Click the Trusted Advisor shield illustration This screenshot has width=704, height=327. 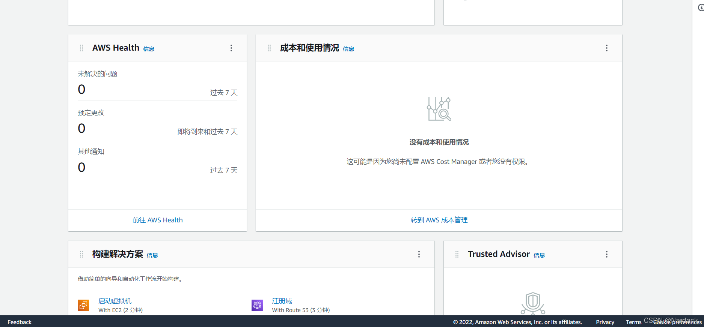tap(533, 303)
